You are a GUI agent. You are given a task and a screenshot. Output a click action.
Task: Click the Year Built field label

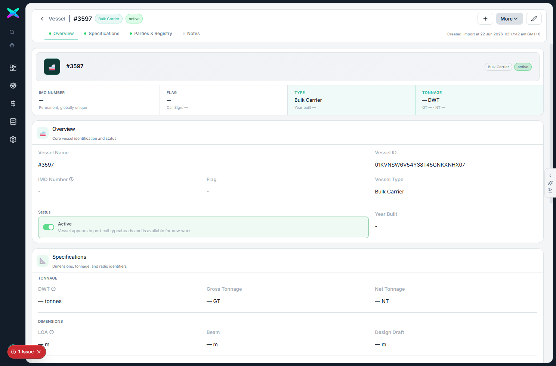coord(386,214)
